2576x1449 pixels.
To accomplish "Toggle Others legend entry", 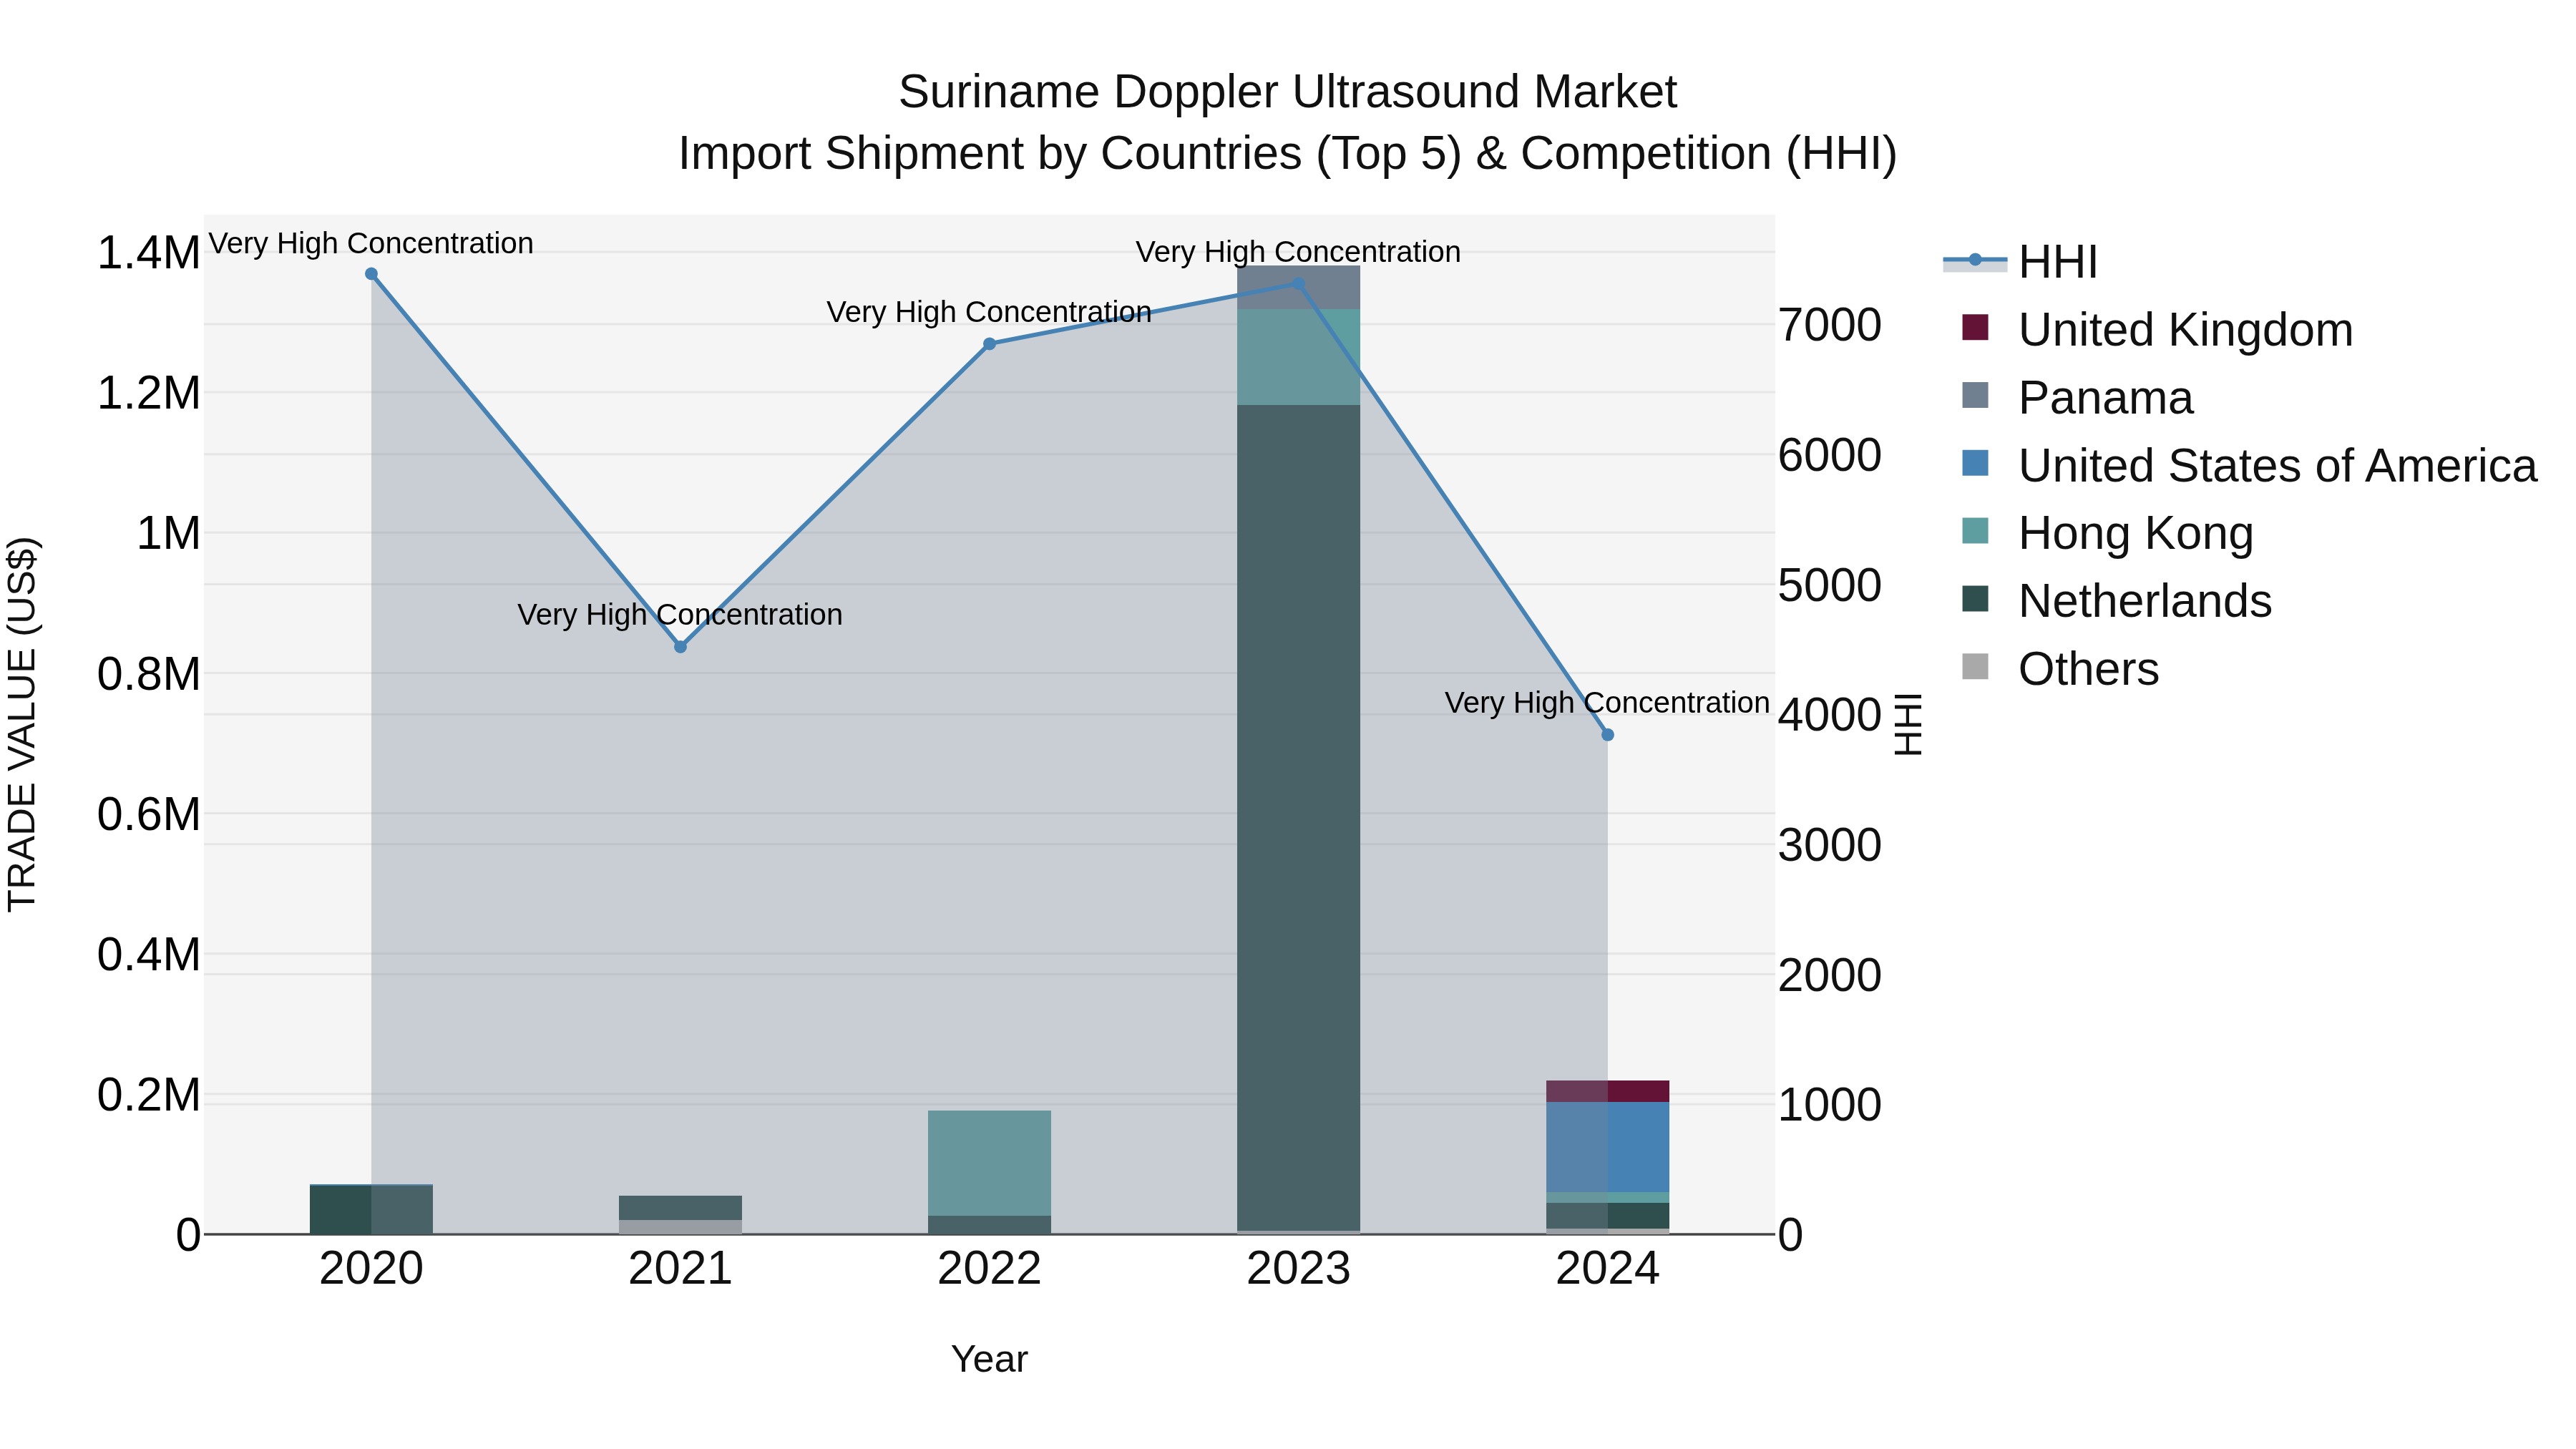I will [2060, 669].
